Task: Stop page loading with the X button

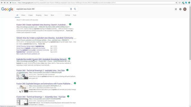Action: [7, 3]
